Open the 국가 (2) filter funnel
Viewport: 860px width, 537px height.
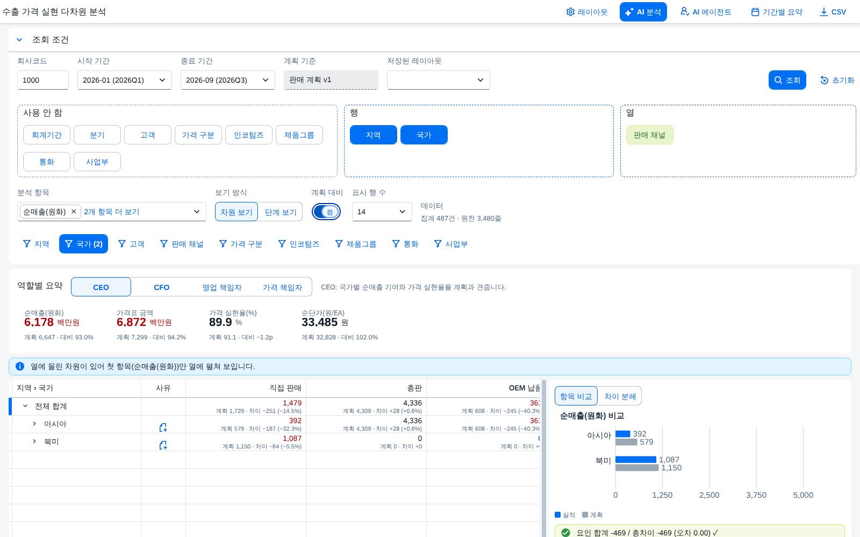click(83, 244)
